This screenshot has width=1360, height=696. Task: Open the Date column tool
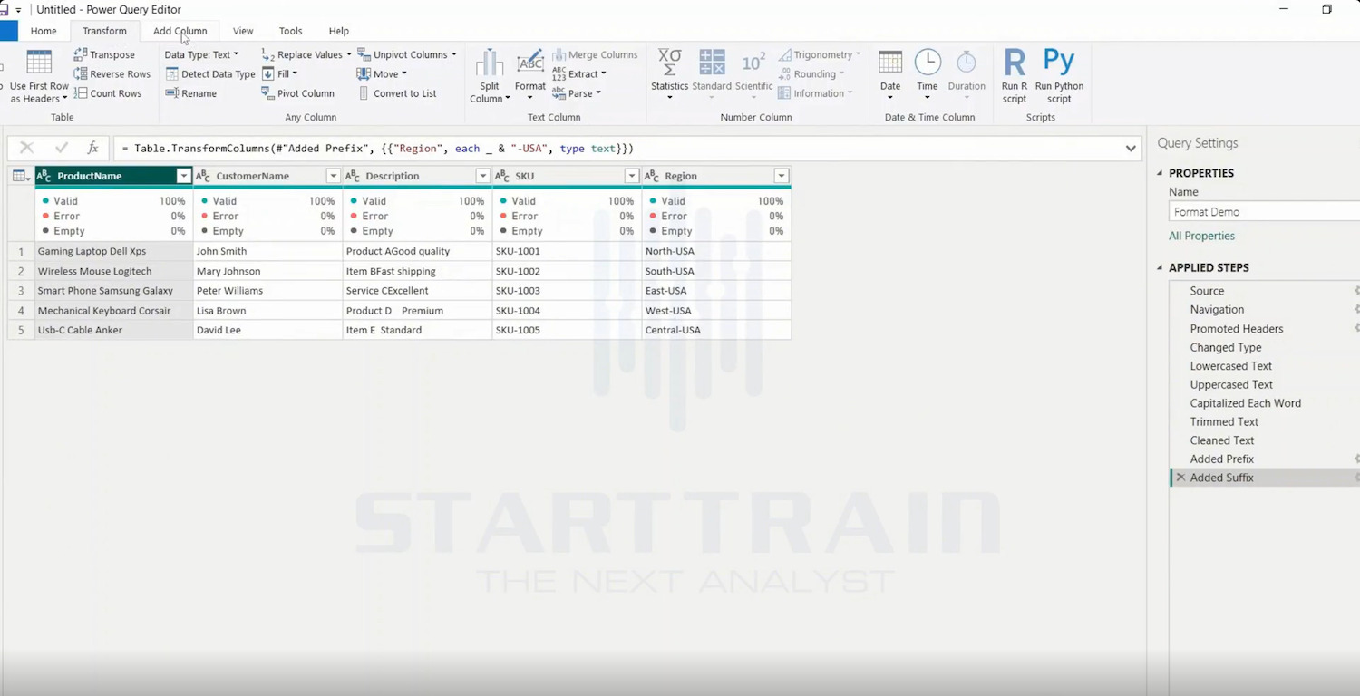890,75
